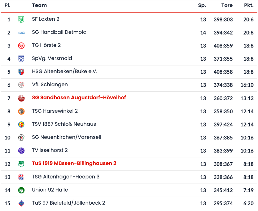
Task: Click the SpVg. Versmold club crest
Action: click(x=21, y=59)
